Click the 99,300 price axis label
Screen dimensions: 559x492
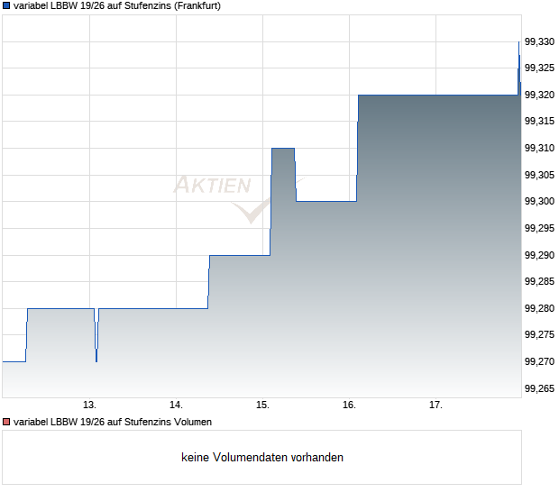point(539,201)
